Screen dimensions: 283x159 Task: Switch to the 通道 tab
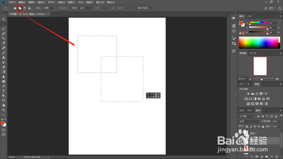click(x=241, y=110)
